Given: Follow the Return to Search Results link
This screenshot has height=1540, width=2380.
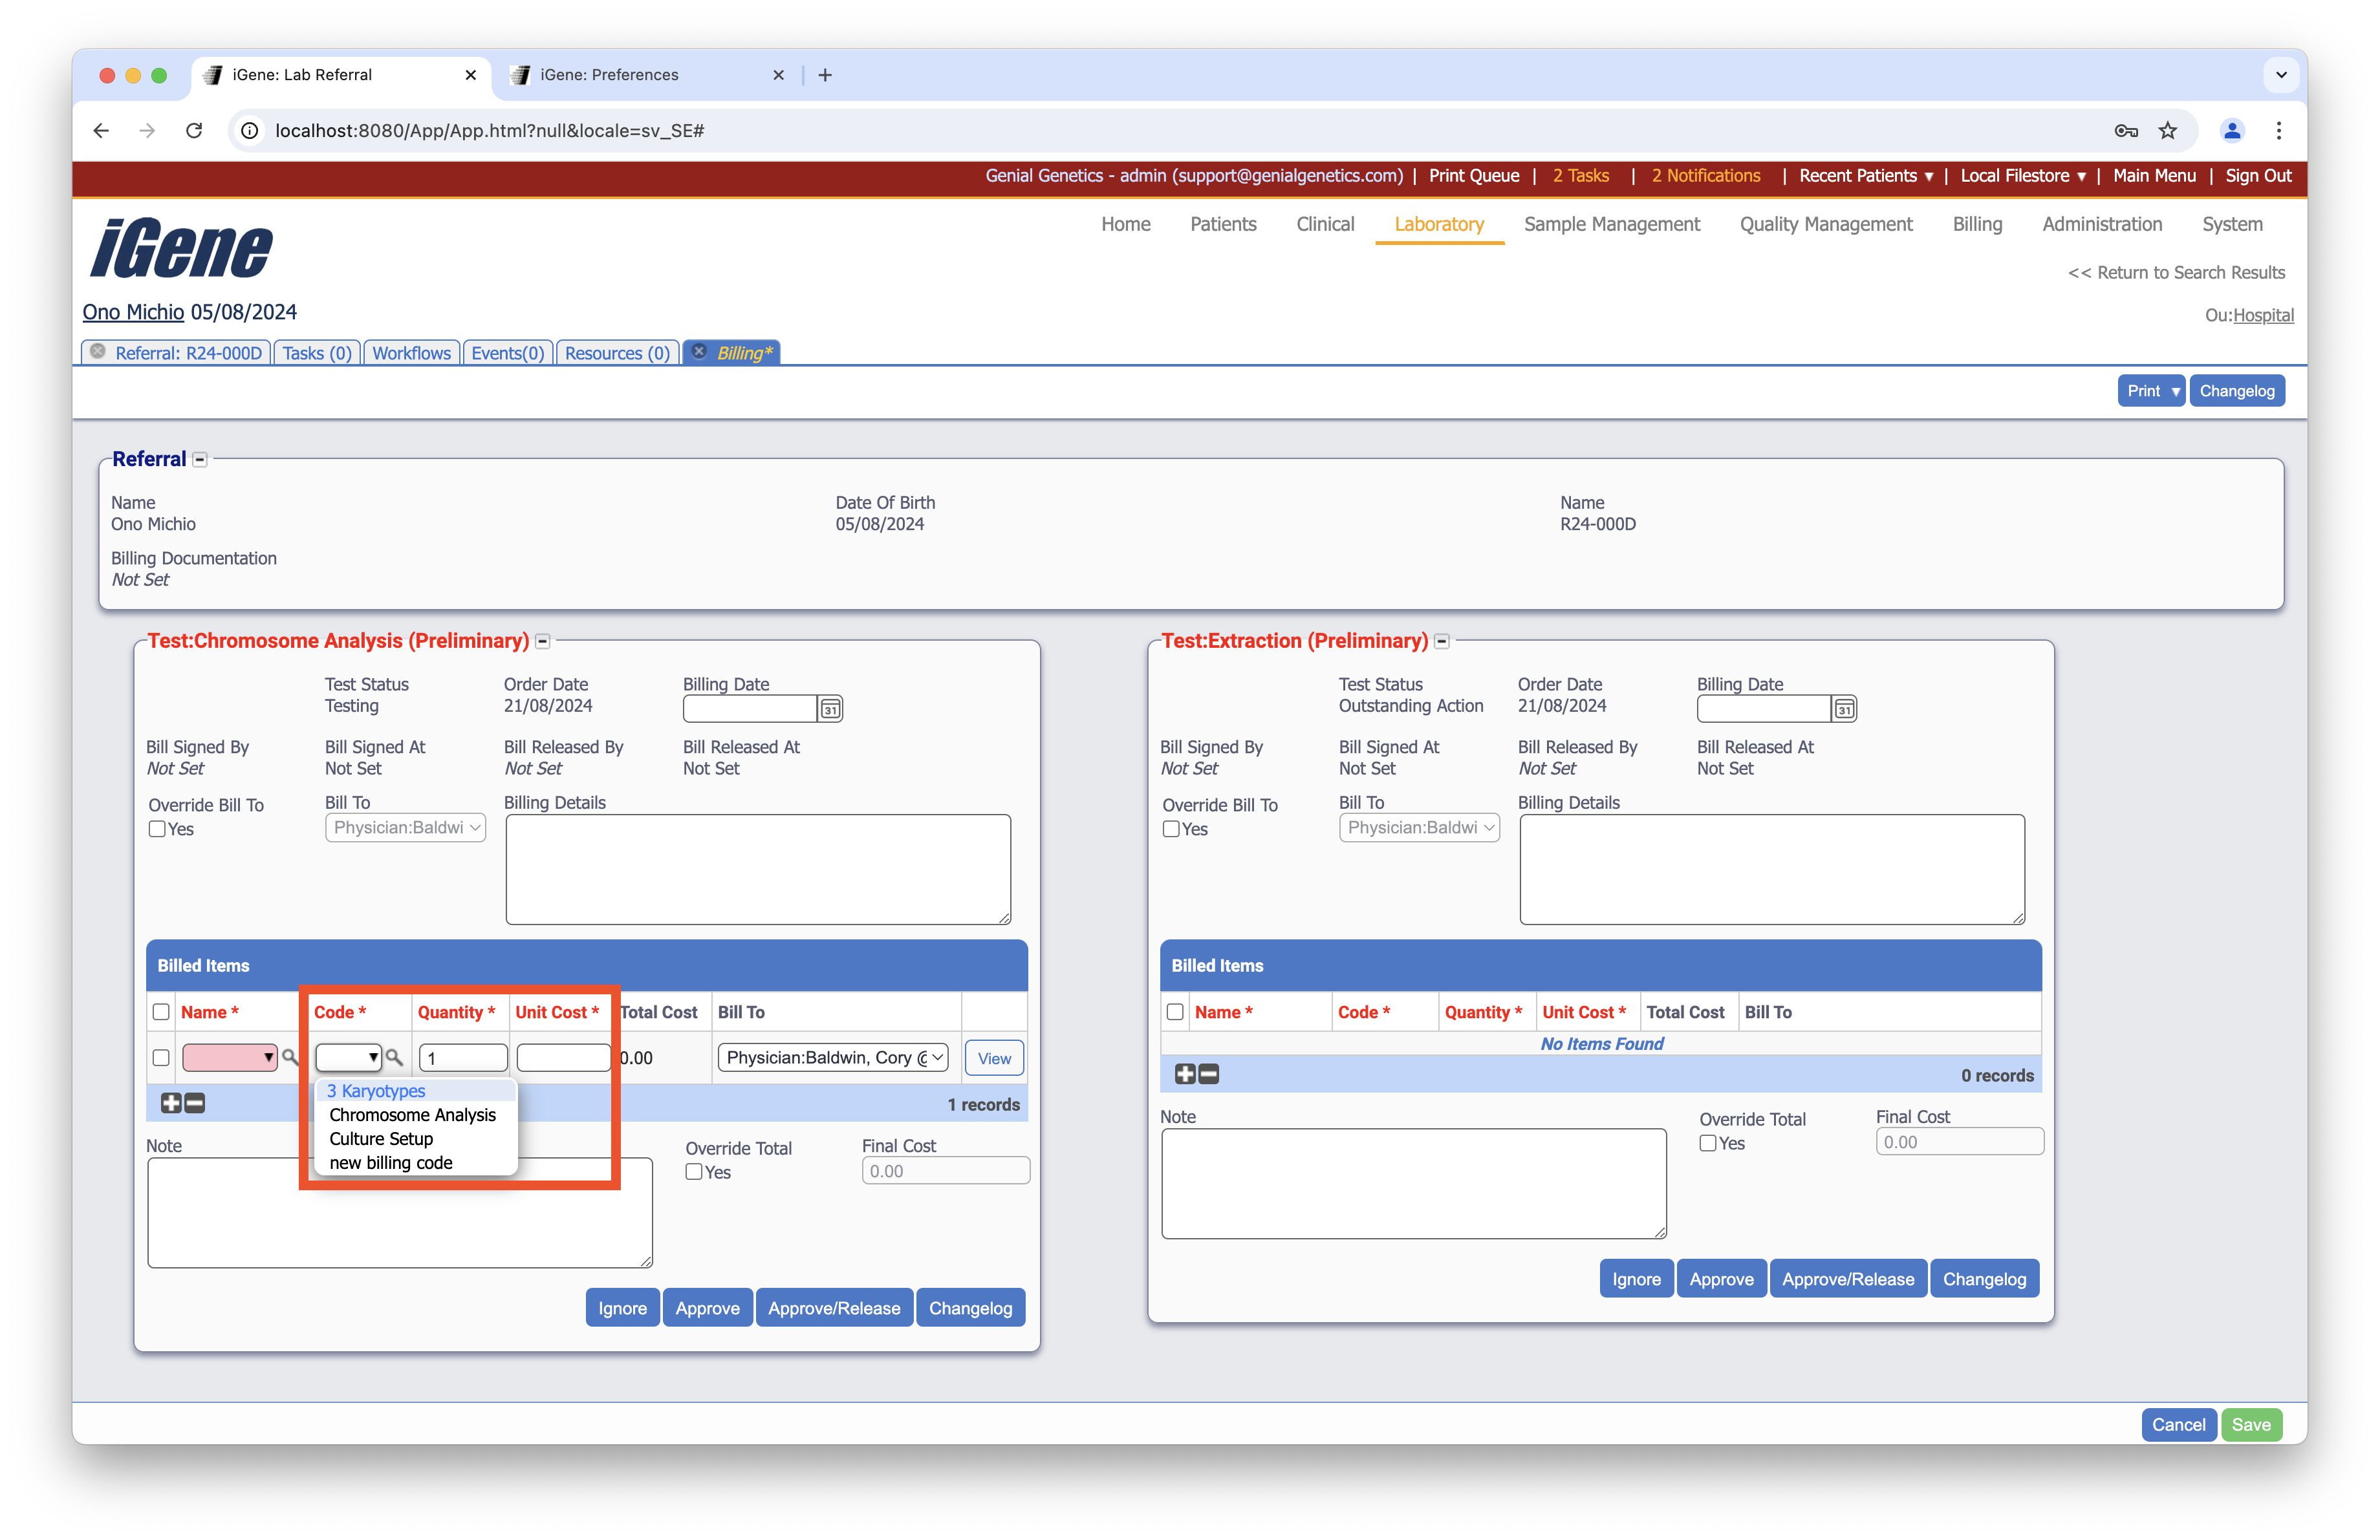Looking at the screenshot, I should click(x=2176, y=273).
